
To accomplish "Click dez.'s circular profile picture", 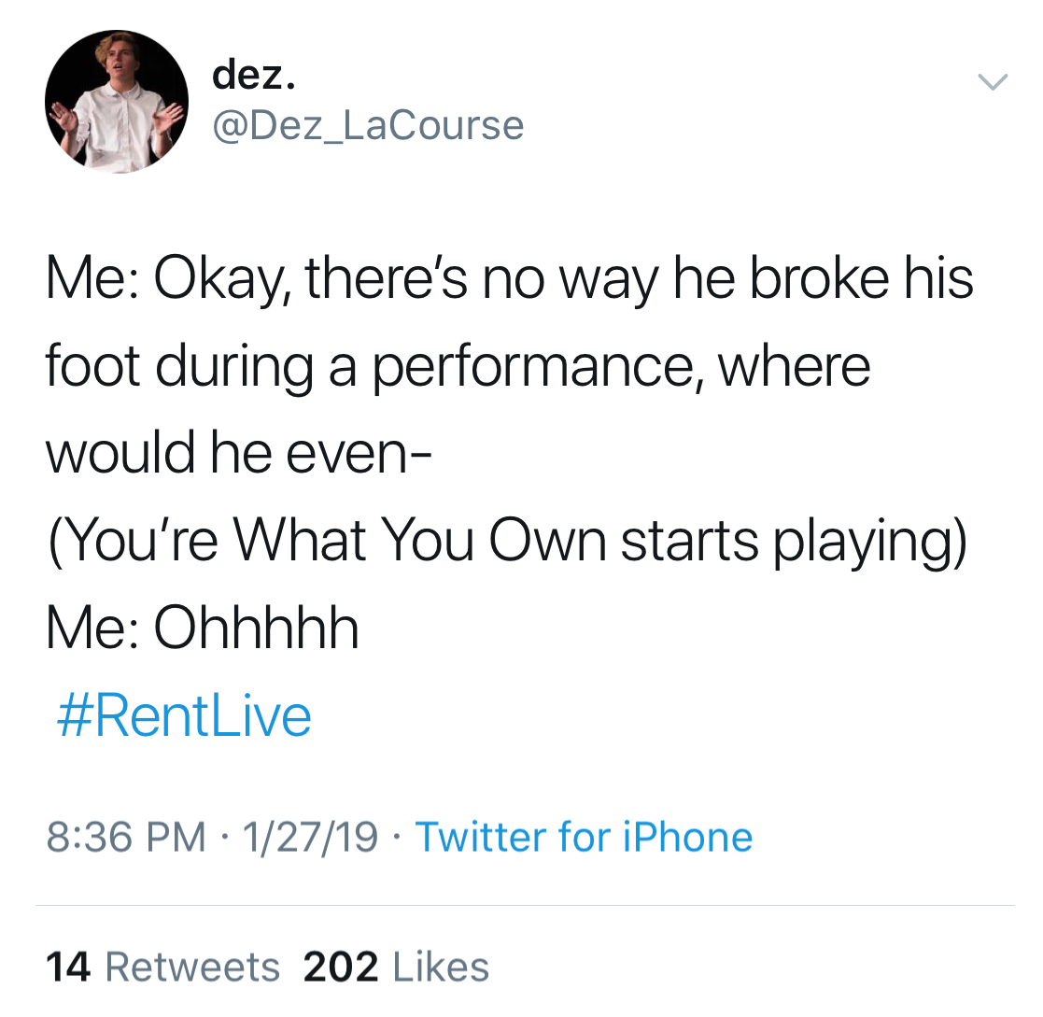I will click(x=117, y=102).
